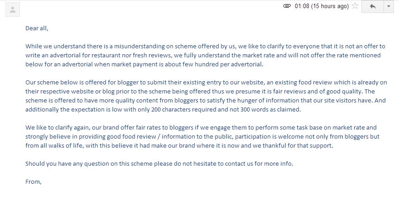Star this email message
Viewport: 398px width, 200px height.
[x=355, y=6]
